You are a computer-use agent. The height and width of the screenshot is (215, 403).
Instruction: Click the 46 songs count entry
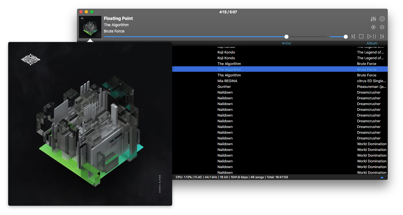[x=257, y=177]
